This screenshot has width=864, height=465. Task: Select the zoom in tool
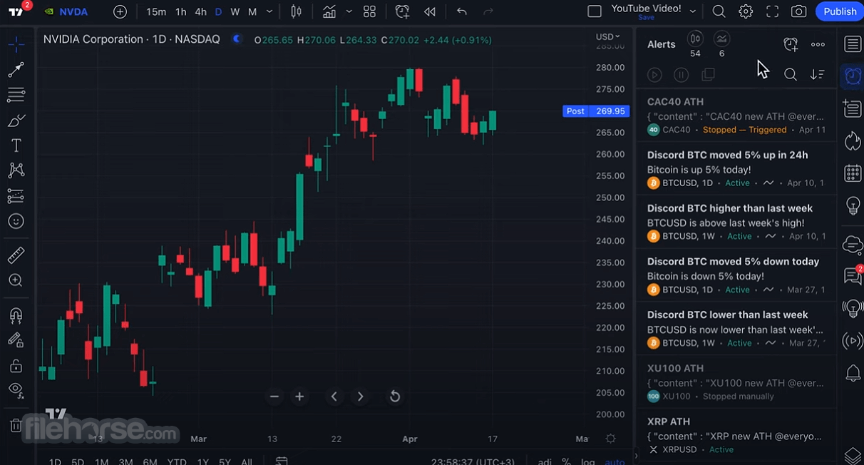coord(16,280)
